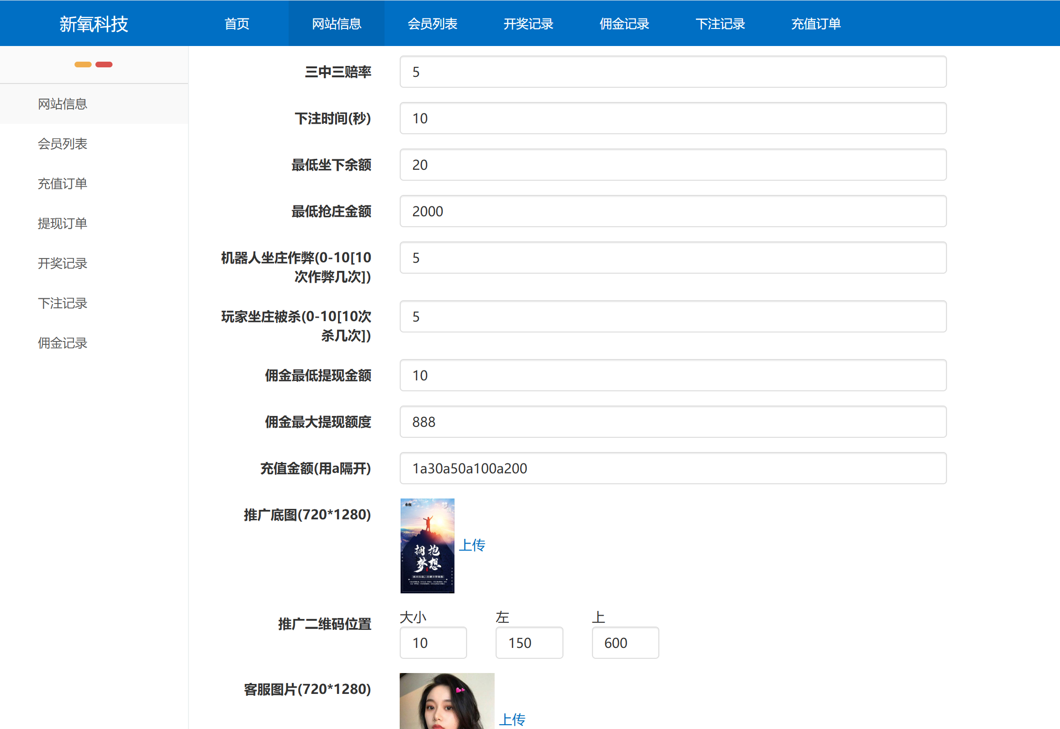Click the customer service portrait thumbnail
Image resolution: width=1060 pixels, height=729 pixels.
tap(447, 701)
